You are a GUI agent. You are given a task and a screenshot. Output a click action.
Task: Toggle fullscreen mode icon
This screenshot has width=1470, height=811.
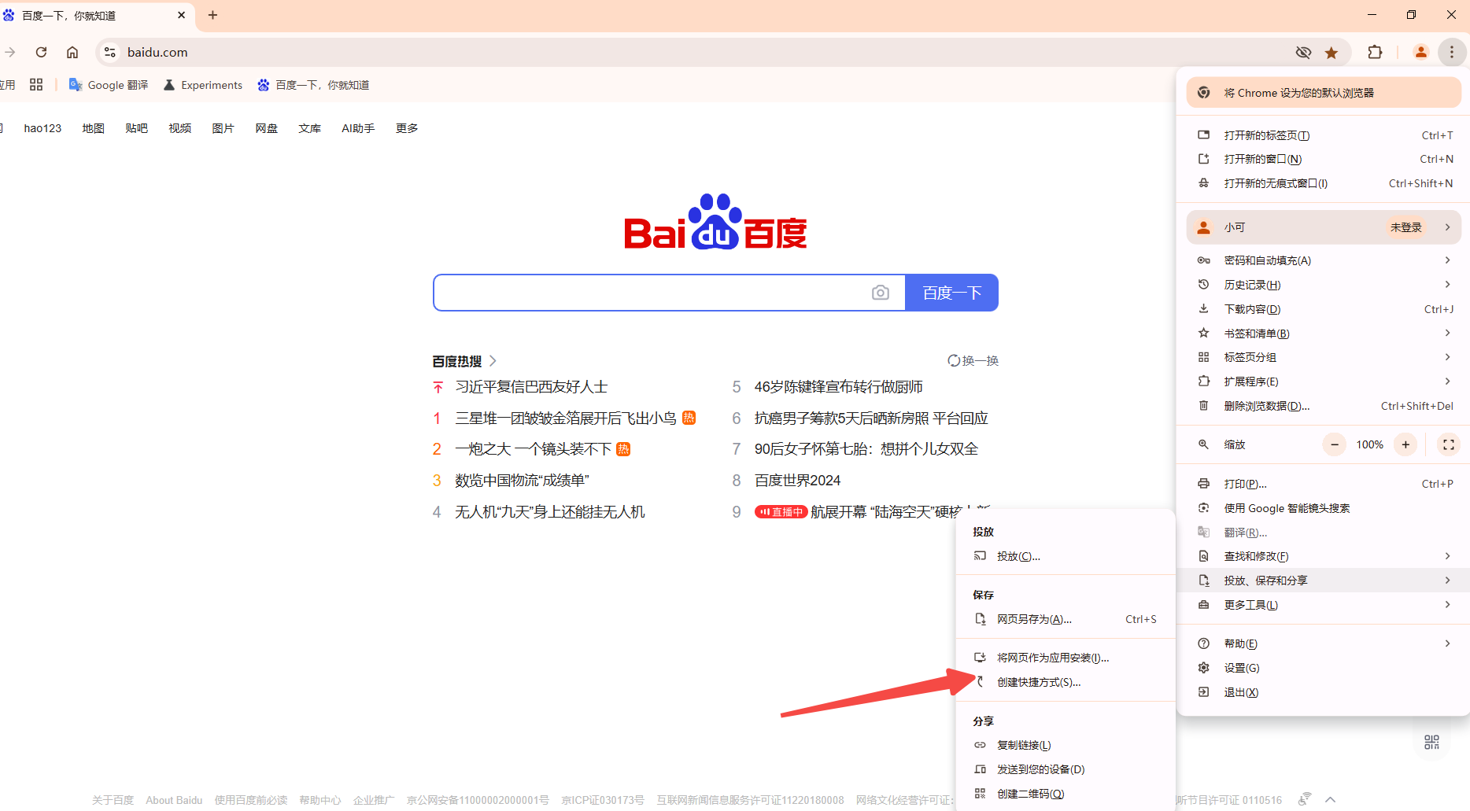[1448, 444]
